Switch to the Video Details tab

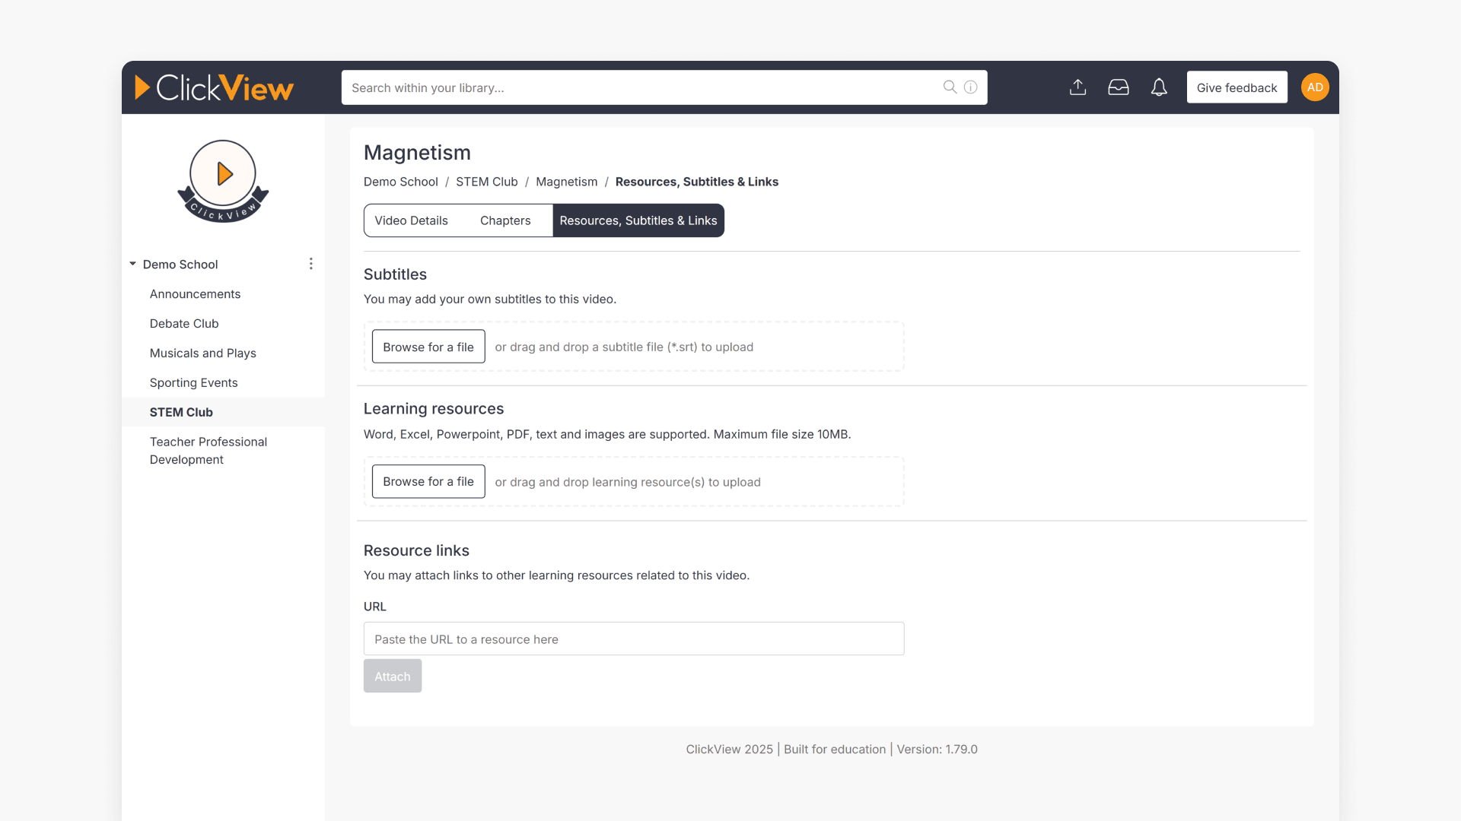(x=412, y=220)
